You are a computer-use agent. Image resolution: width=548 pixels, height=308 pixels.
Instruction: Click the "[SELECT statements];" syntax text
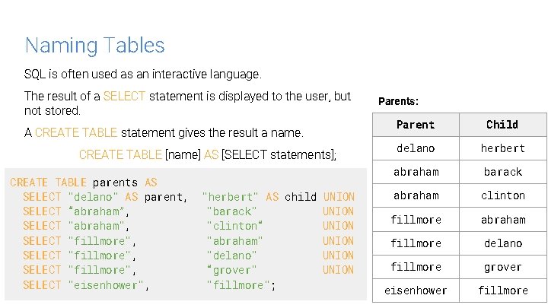pos(279,155)
